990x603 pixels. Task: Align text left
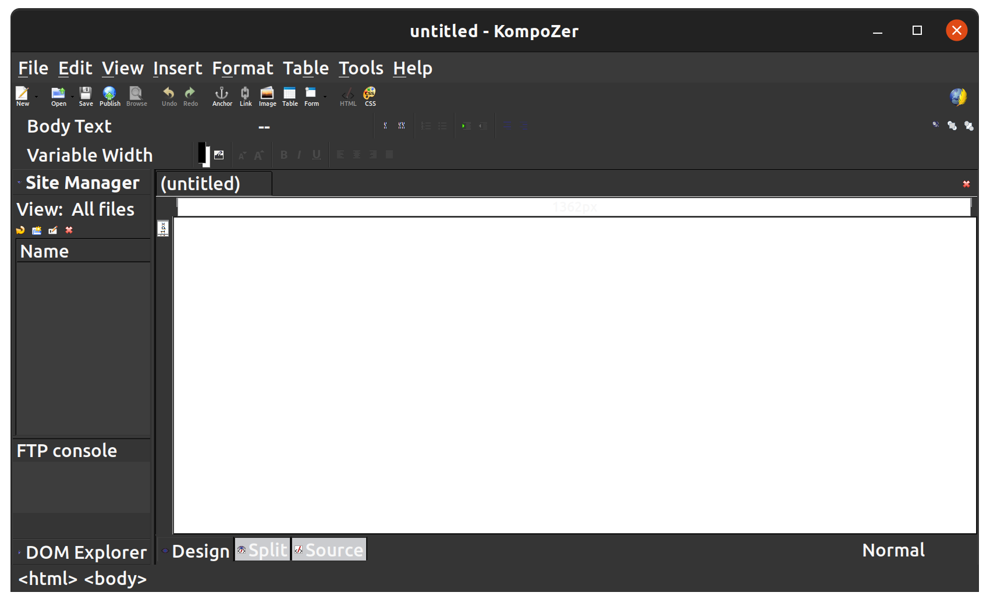click(340, 155)
